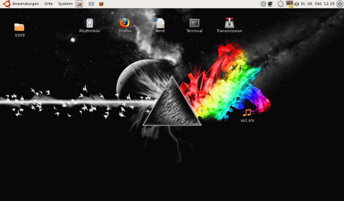Viewport: 344px width, 201px height.
Task: Click the network monitor tray icon
Action: pos(270,4)
